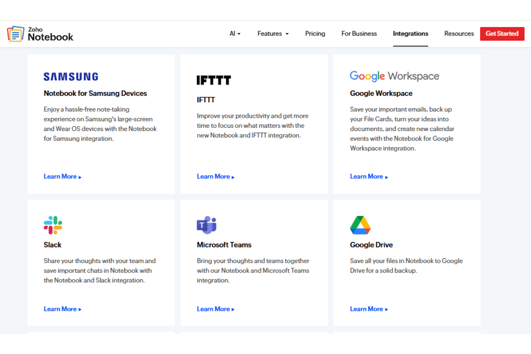531x354 pixels.
Task: Click the Slack integration description text
Action: [x=100, y=270]
